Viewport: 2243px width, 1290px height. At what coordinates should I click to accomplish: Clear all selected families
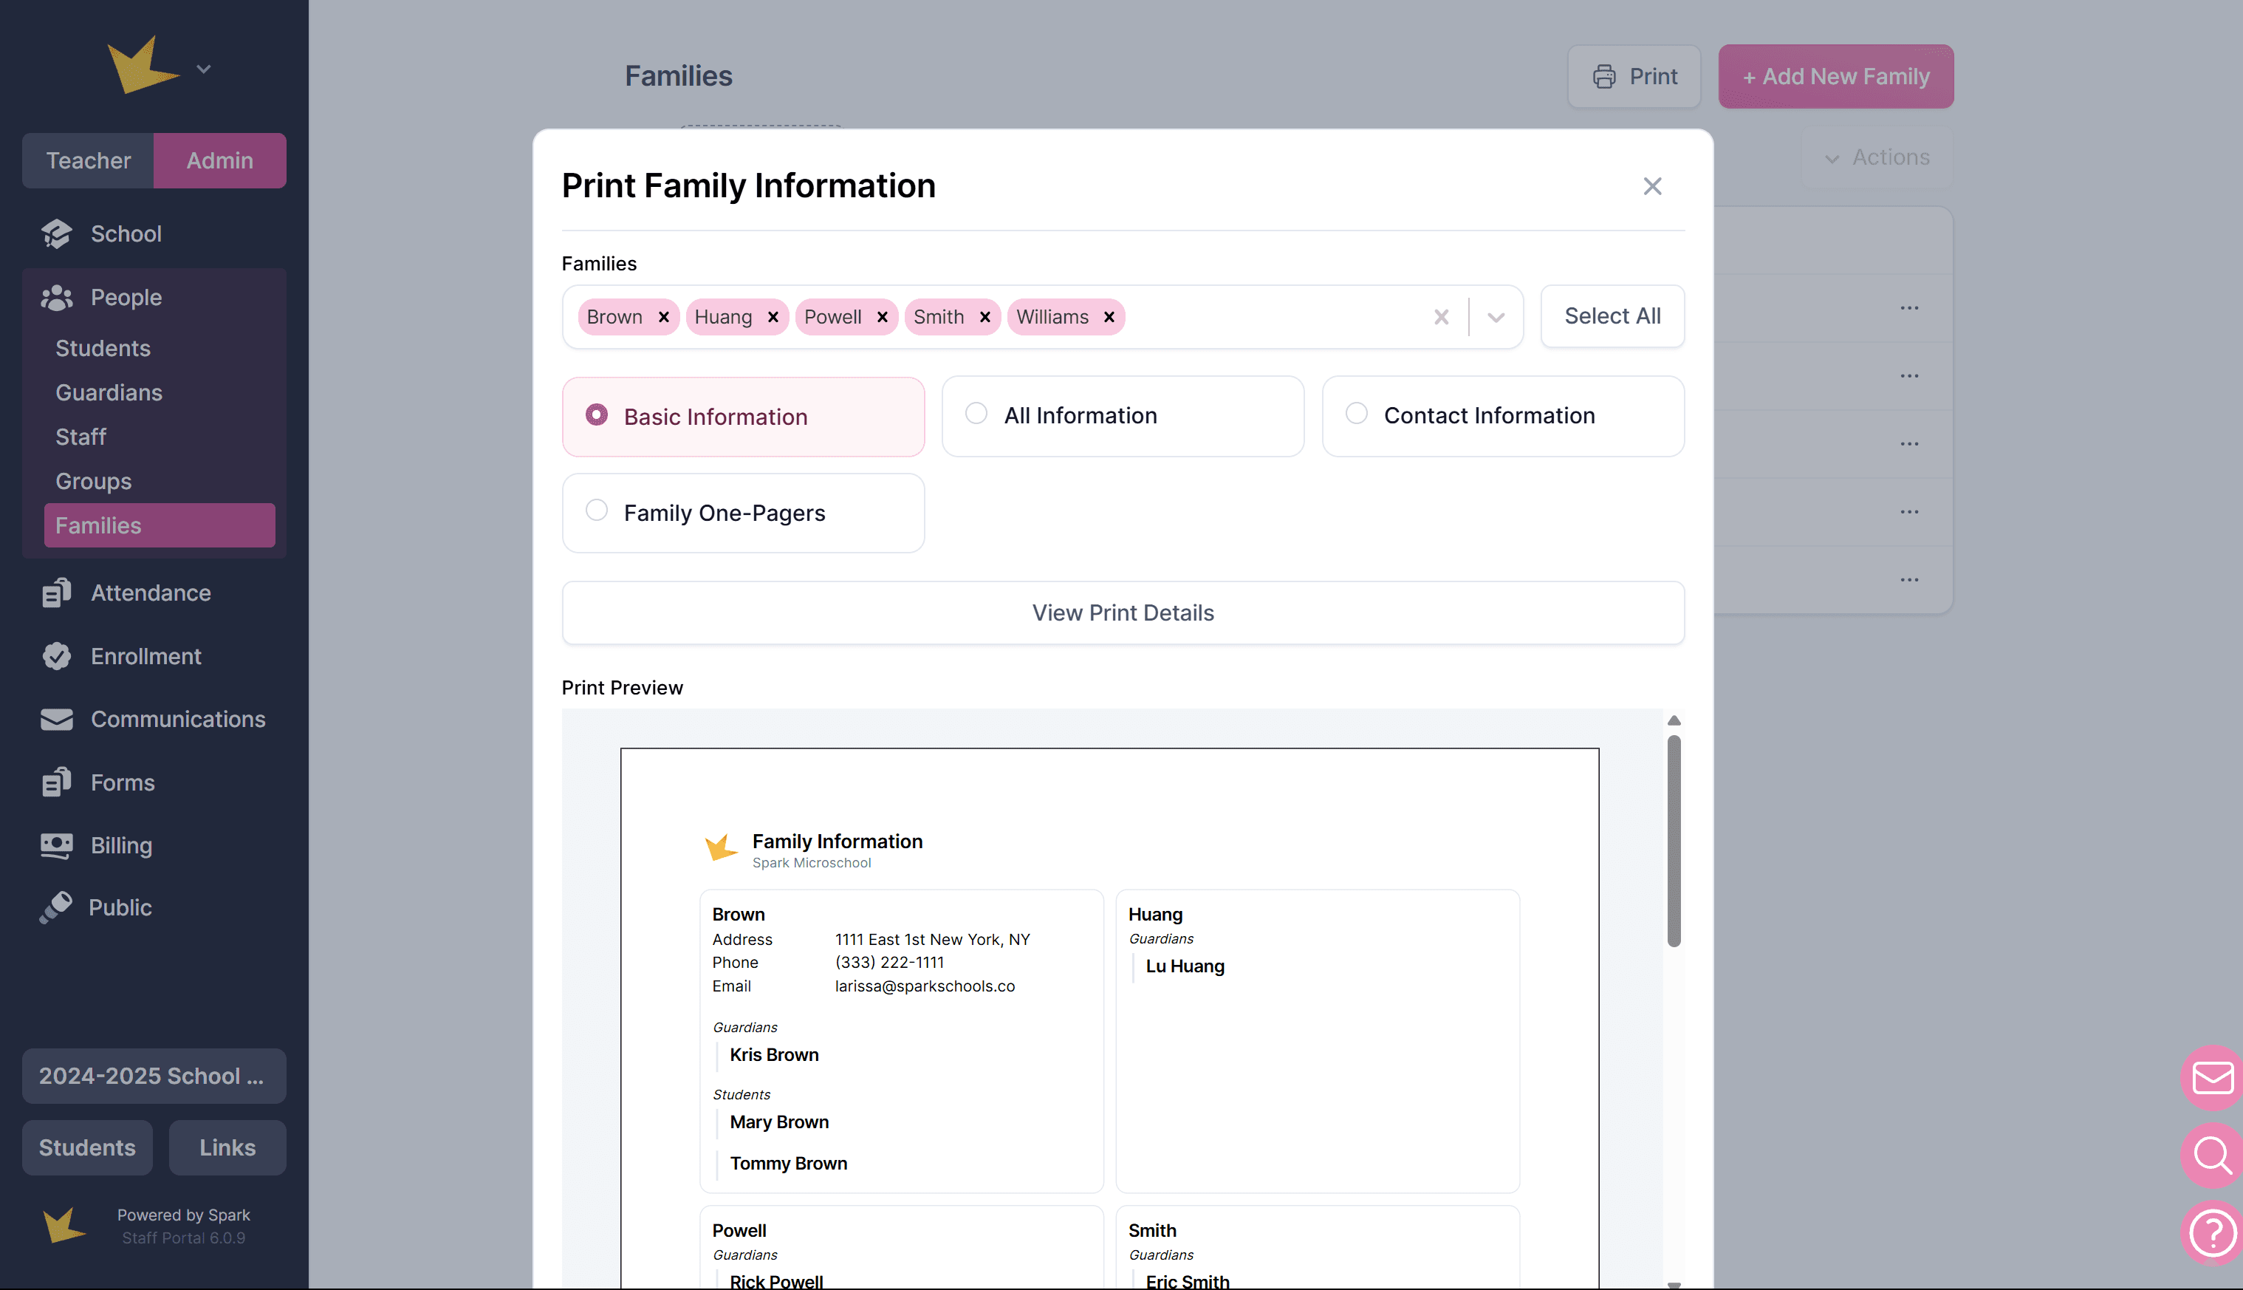[1441, 317]
